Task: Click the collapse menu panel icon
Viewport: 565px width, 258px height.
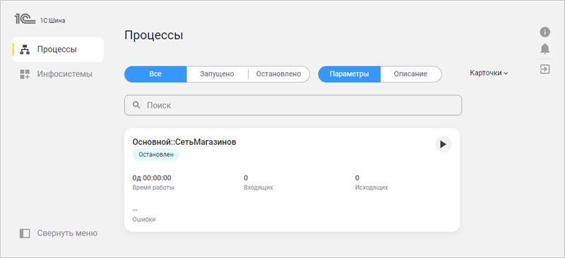Action: [x=25, y=233]
